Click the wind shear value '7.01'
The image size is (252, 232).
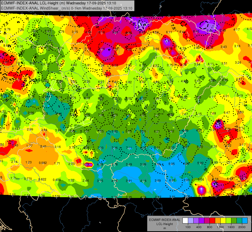(86, 131)
